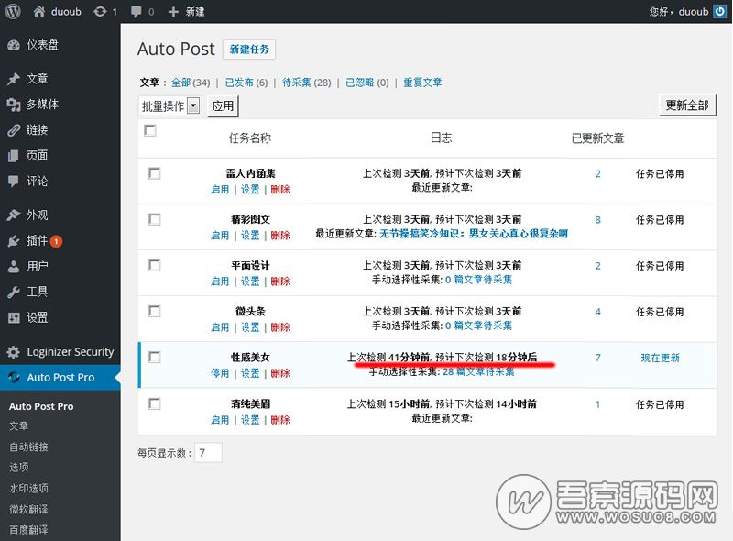This screenshot has height=541, width=733.
Task: Click the 任务名称 column header
Action: tap(250, 138)
